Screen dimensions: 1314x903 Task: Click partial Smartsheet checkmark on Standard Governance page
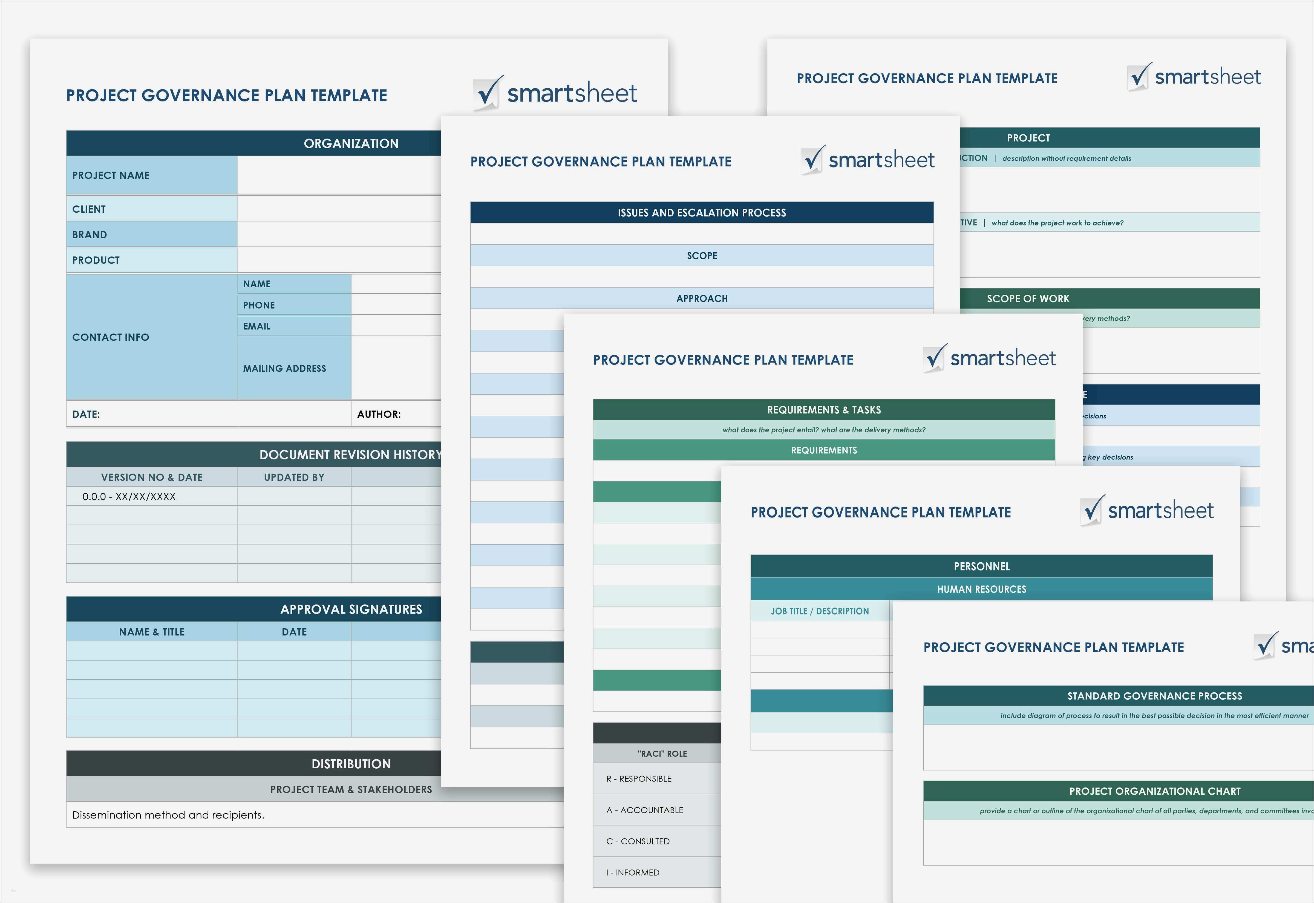coord(1265,646)
